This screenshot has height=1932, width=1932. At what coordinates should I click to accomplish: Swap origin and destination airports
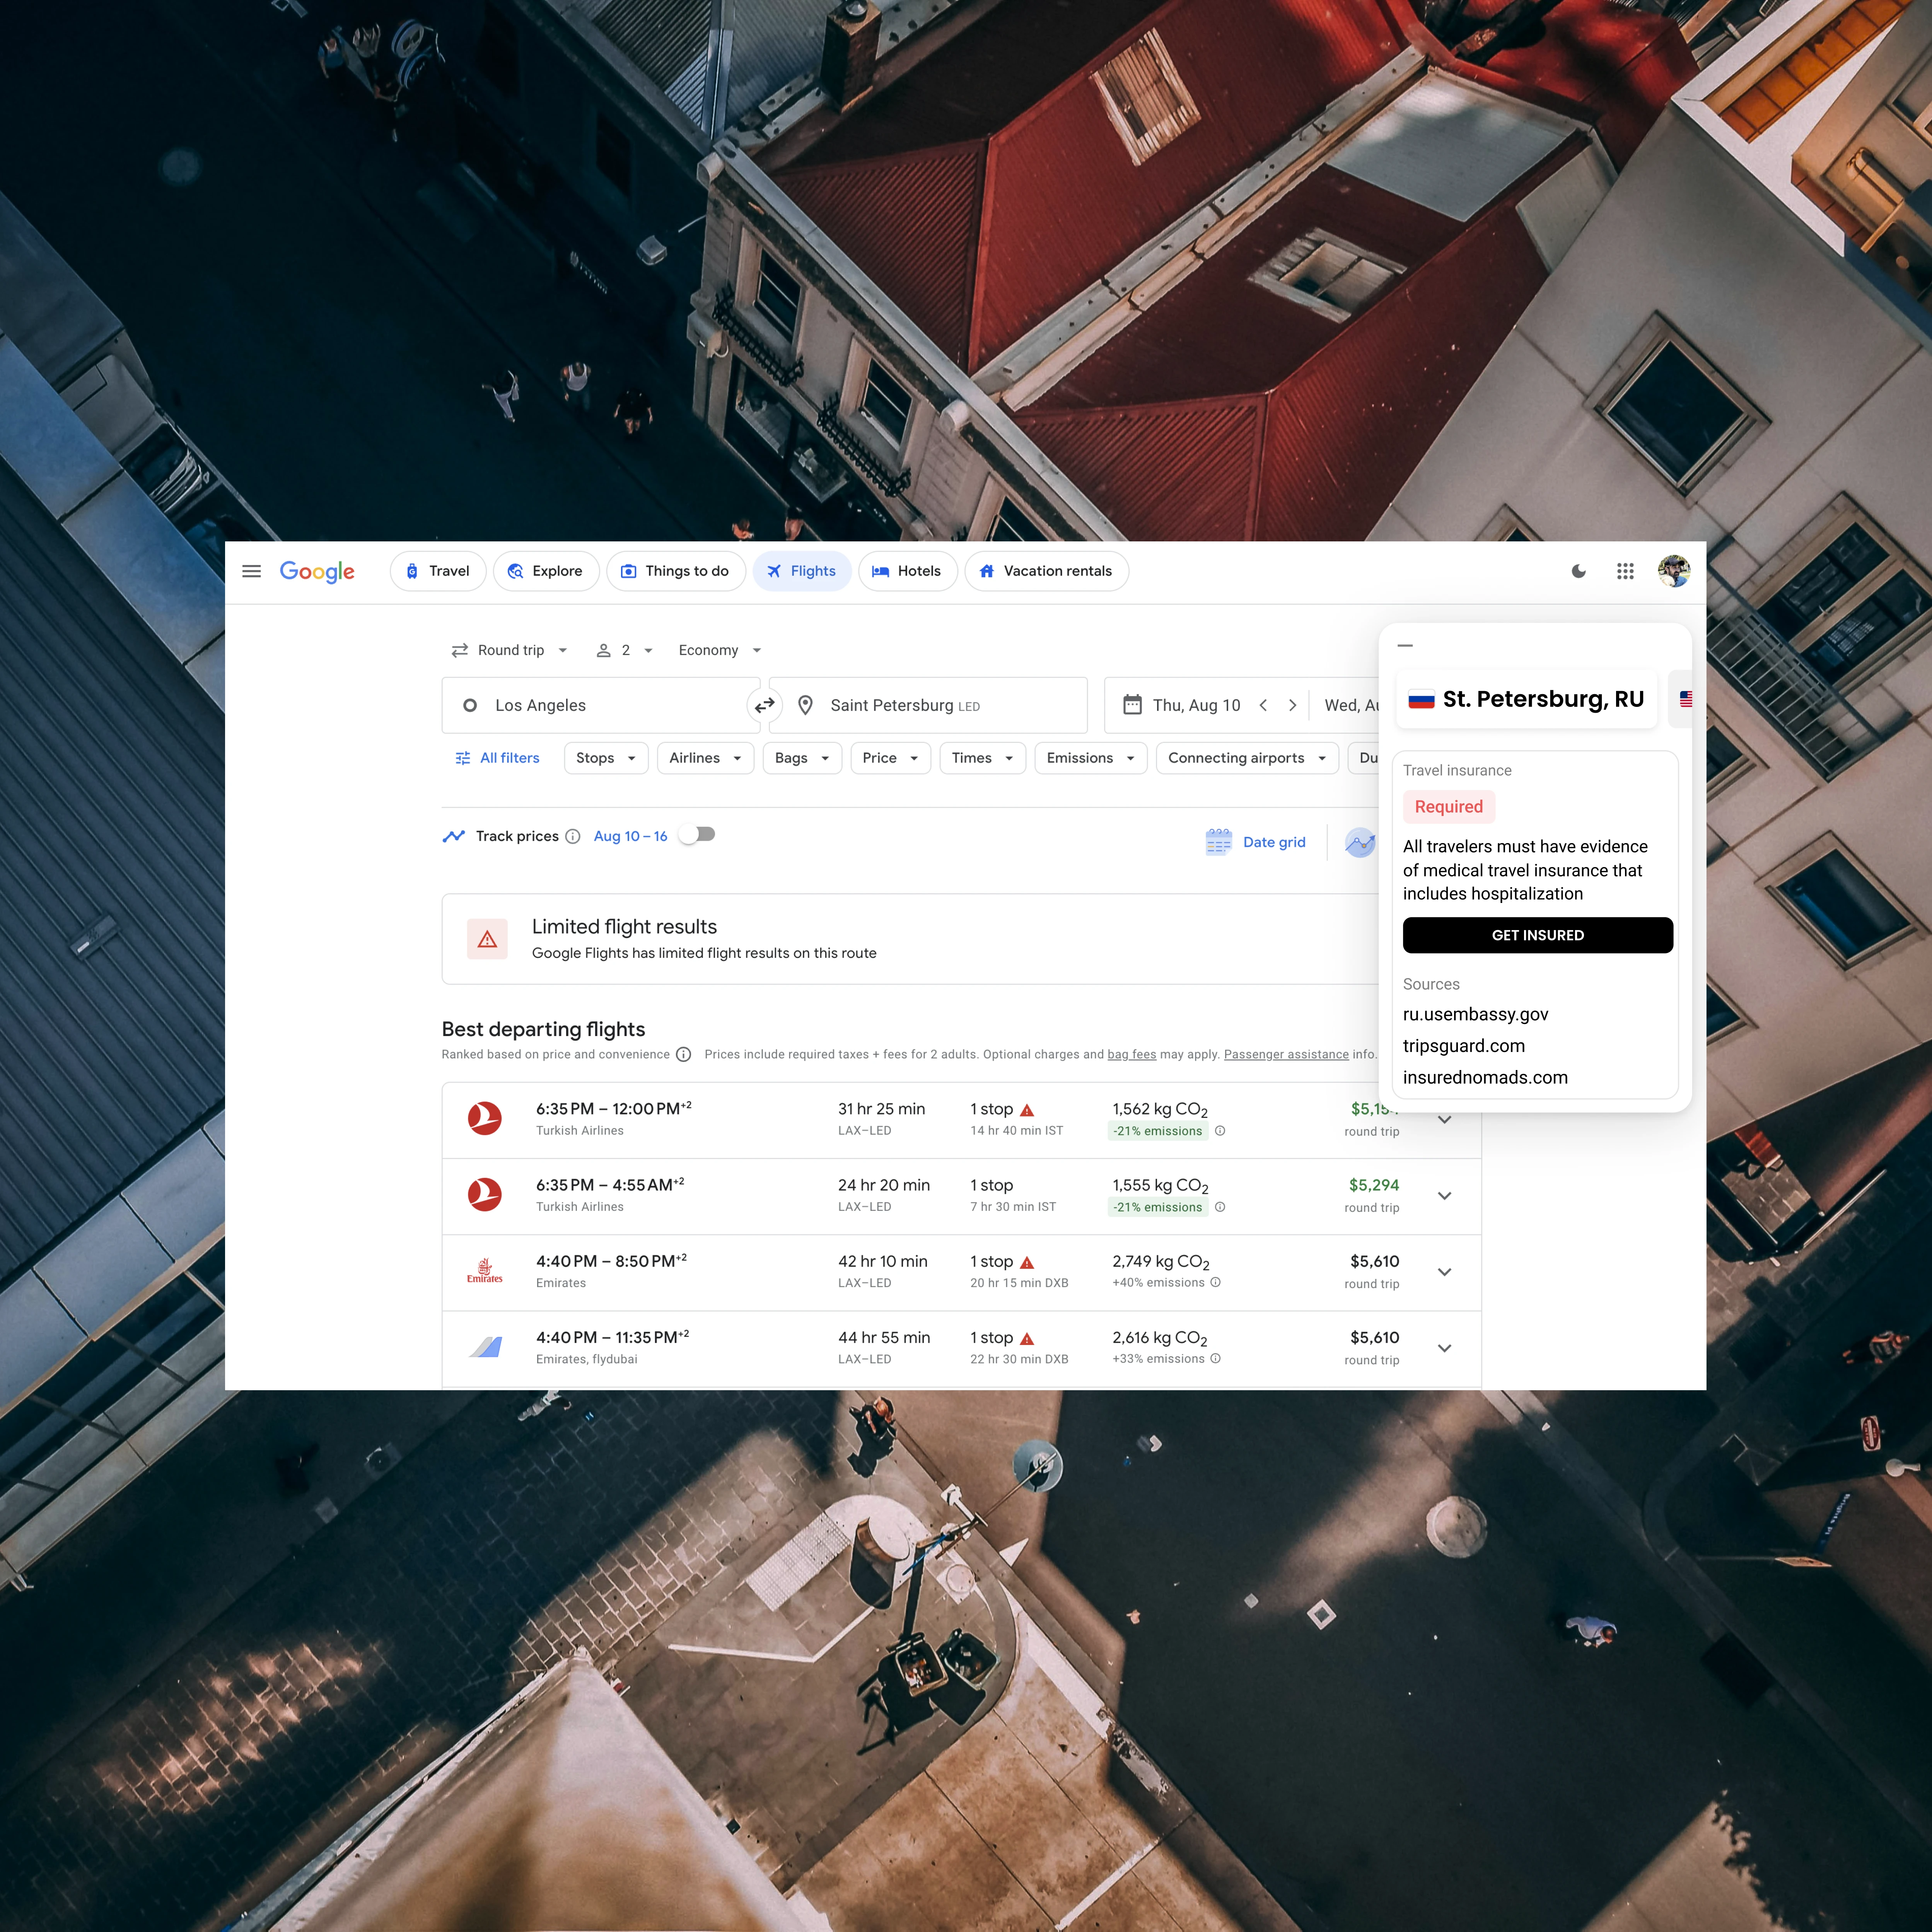764,705
